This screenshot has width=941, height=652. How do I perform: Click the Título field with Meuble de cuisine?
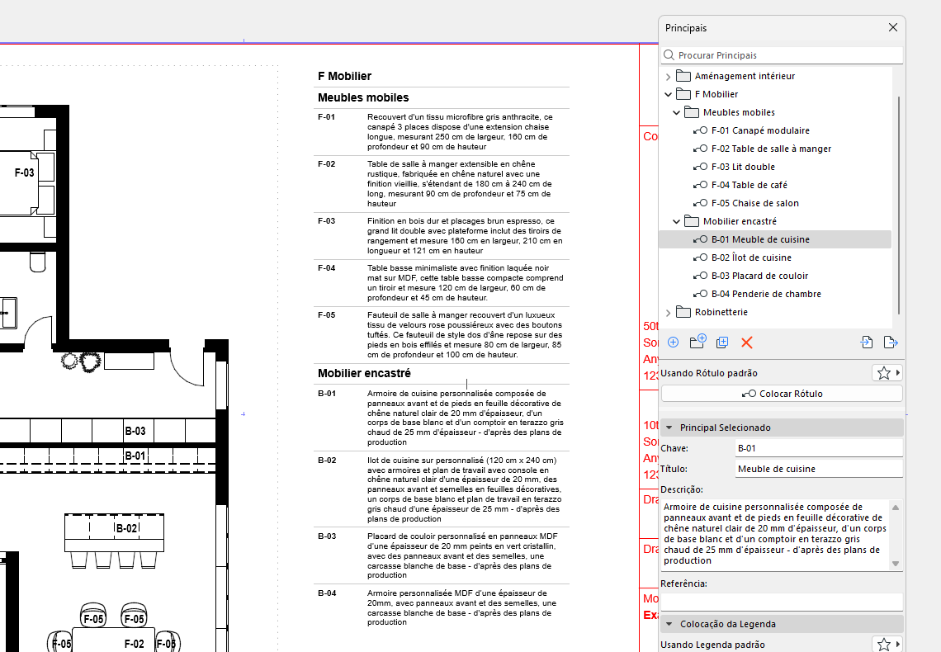coord(819,469)
